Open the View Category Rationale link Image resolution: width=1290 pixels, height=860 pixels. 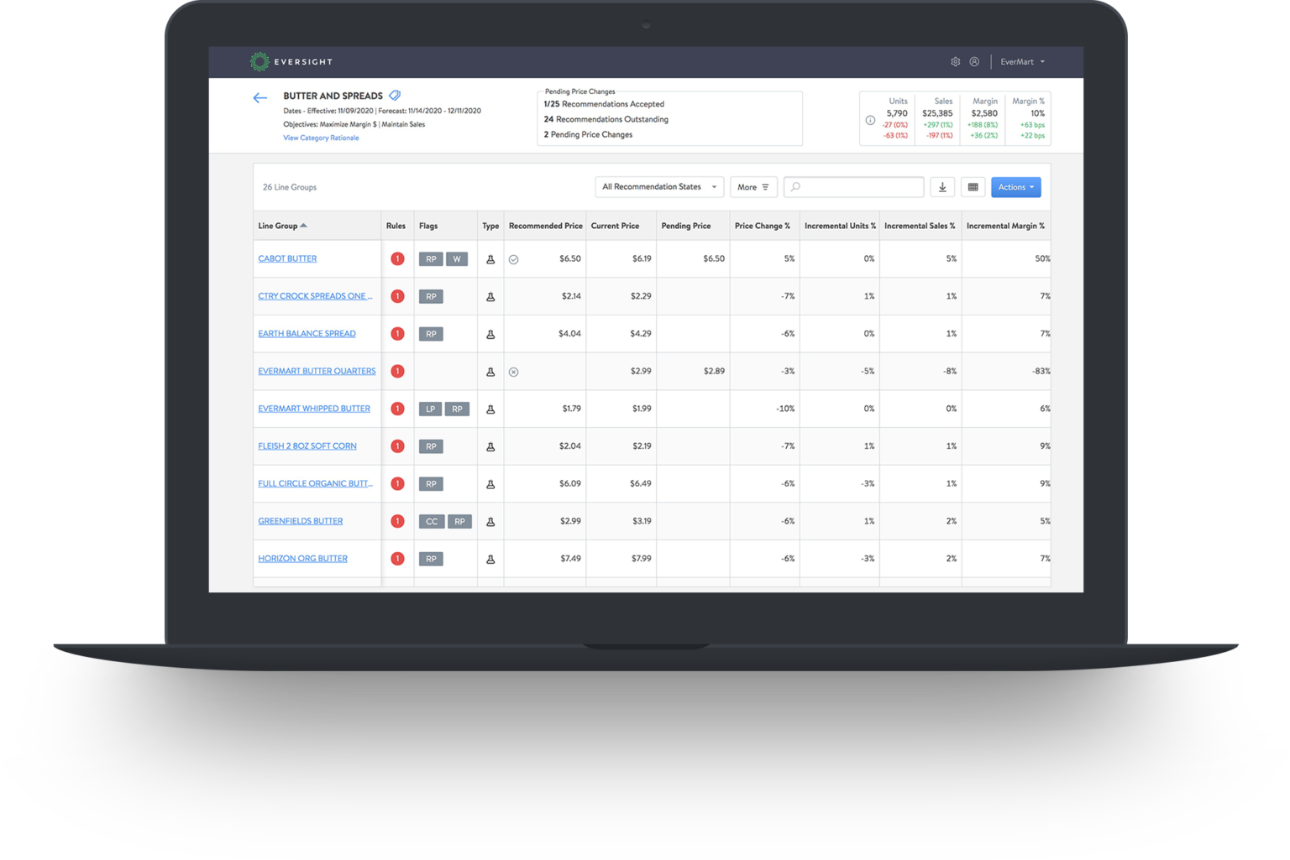click(320, 137)
